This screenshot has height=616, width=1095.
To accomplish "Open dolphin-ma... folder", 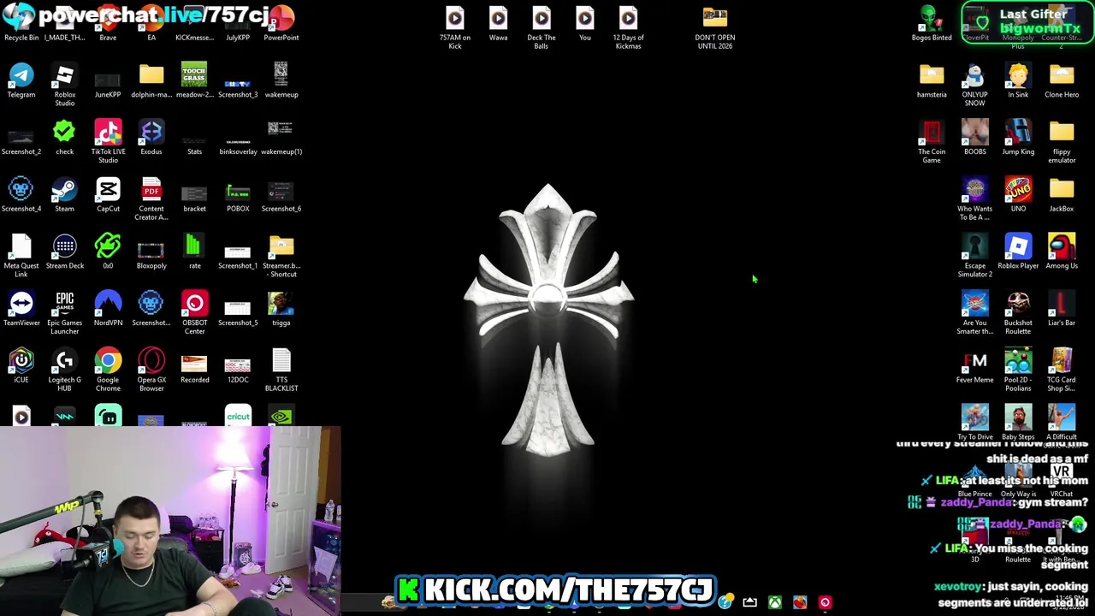I will pyautogui.click(x=151, y=80).
